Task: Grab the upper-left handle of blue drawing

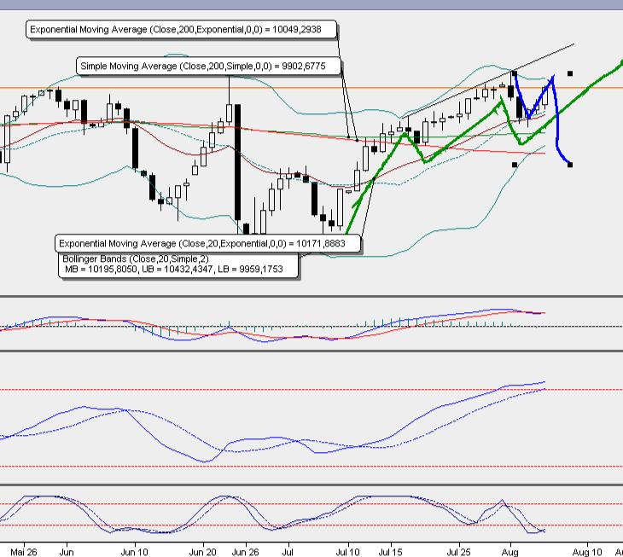Action: [515, 73]
